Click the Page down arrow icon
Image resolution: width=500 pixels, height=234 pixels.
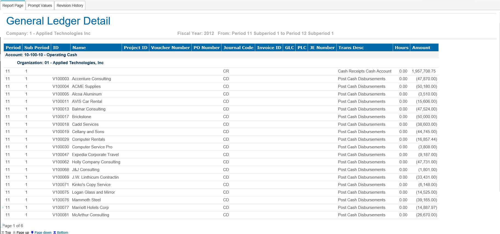pos(32,232)
